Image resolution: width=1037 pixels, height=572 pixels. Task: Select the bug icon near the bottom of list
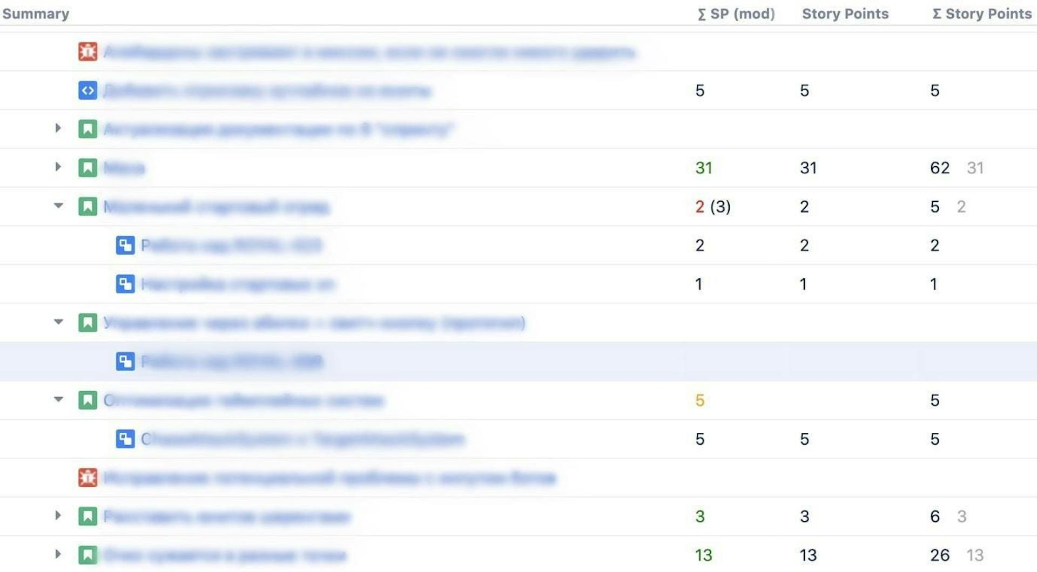click(x=87, y=478)
